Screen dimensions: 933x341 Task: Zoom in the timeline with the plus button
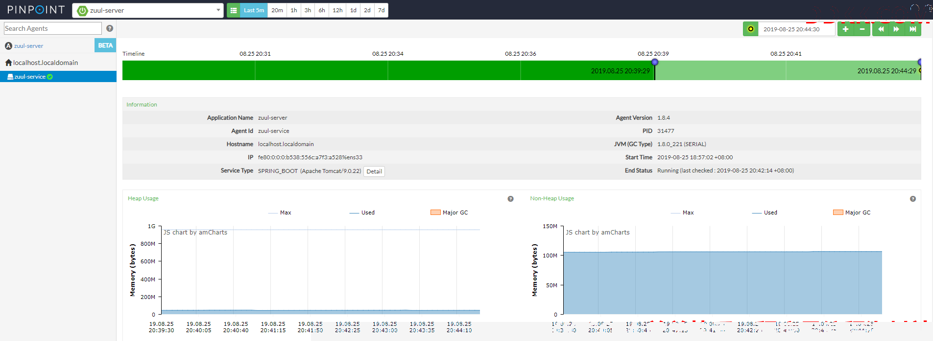click(845, 29)
